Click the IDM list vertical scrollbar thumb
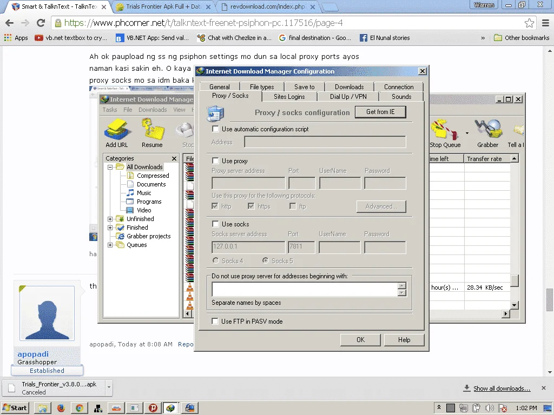The height and width of the screenshot is (415, 554). pos(515,280)
